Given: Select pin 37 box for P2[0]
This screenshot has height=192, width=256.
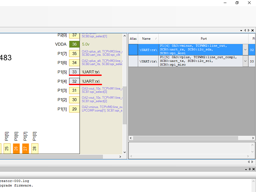Looking at the screenshot, I should pos(74,35).
